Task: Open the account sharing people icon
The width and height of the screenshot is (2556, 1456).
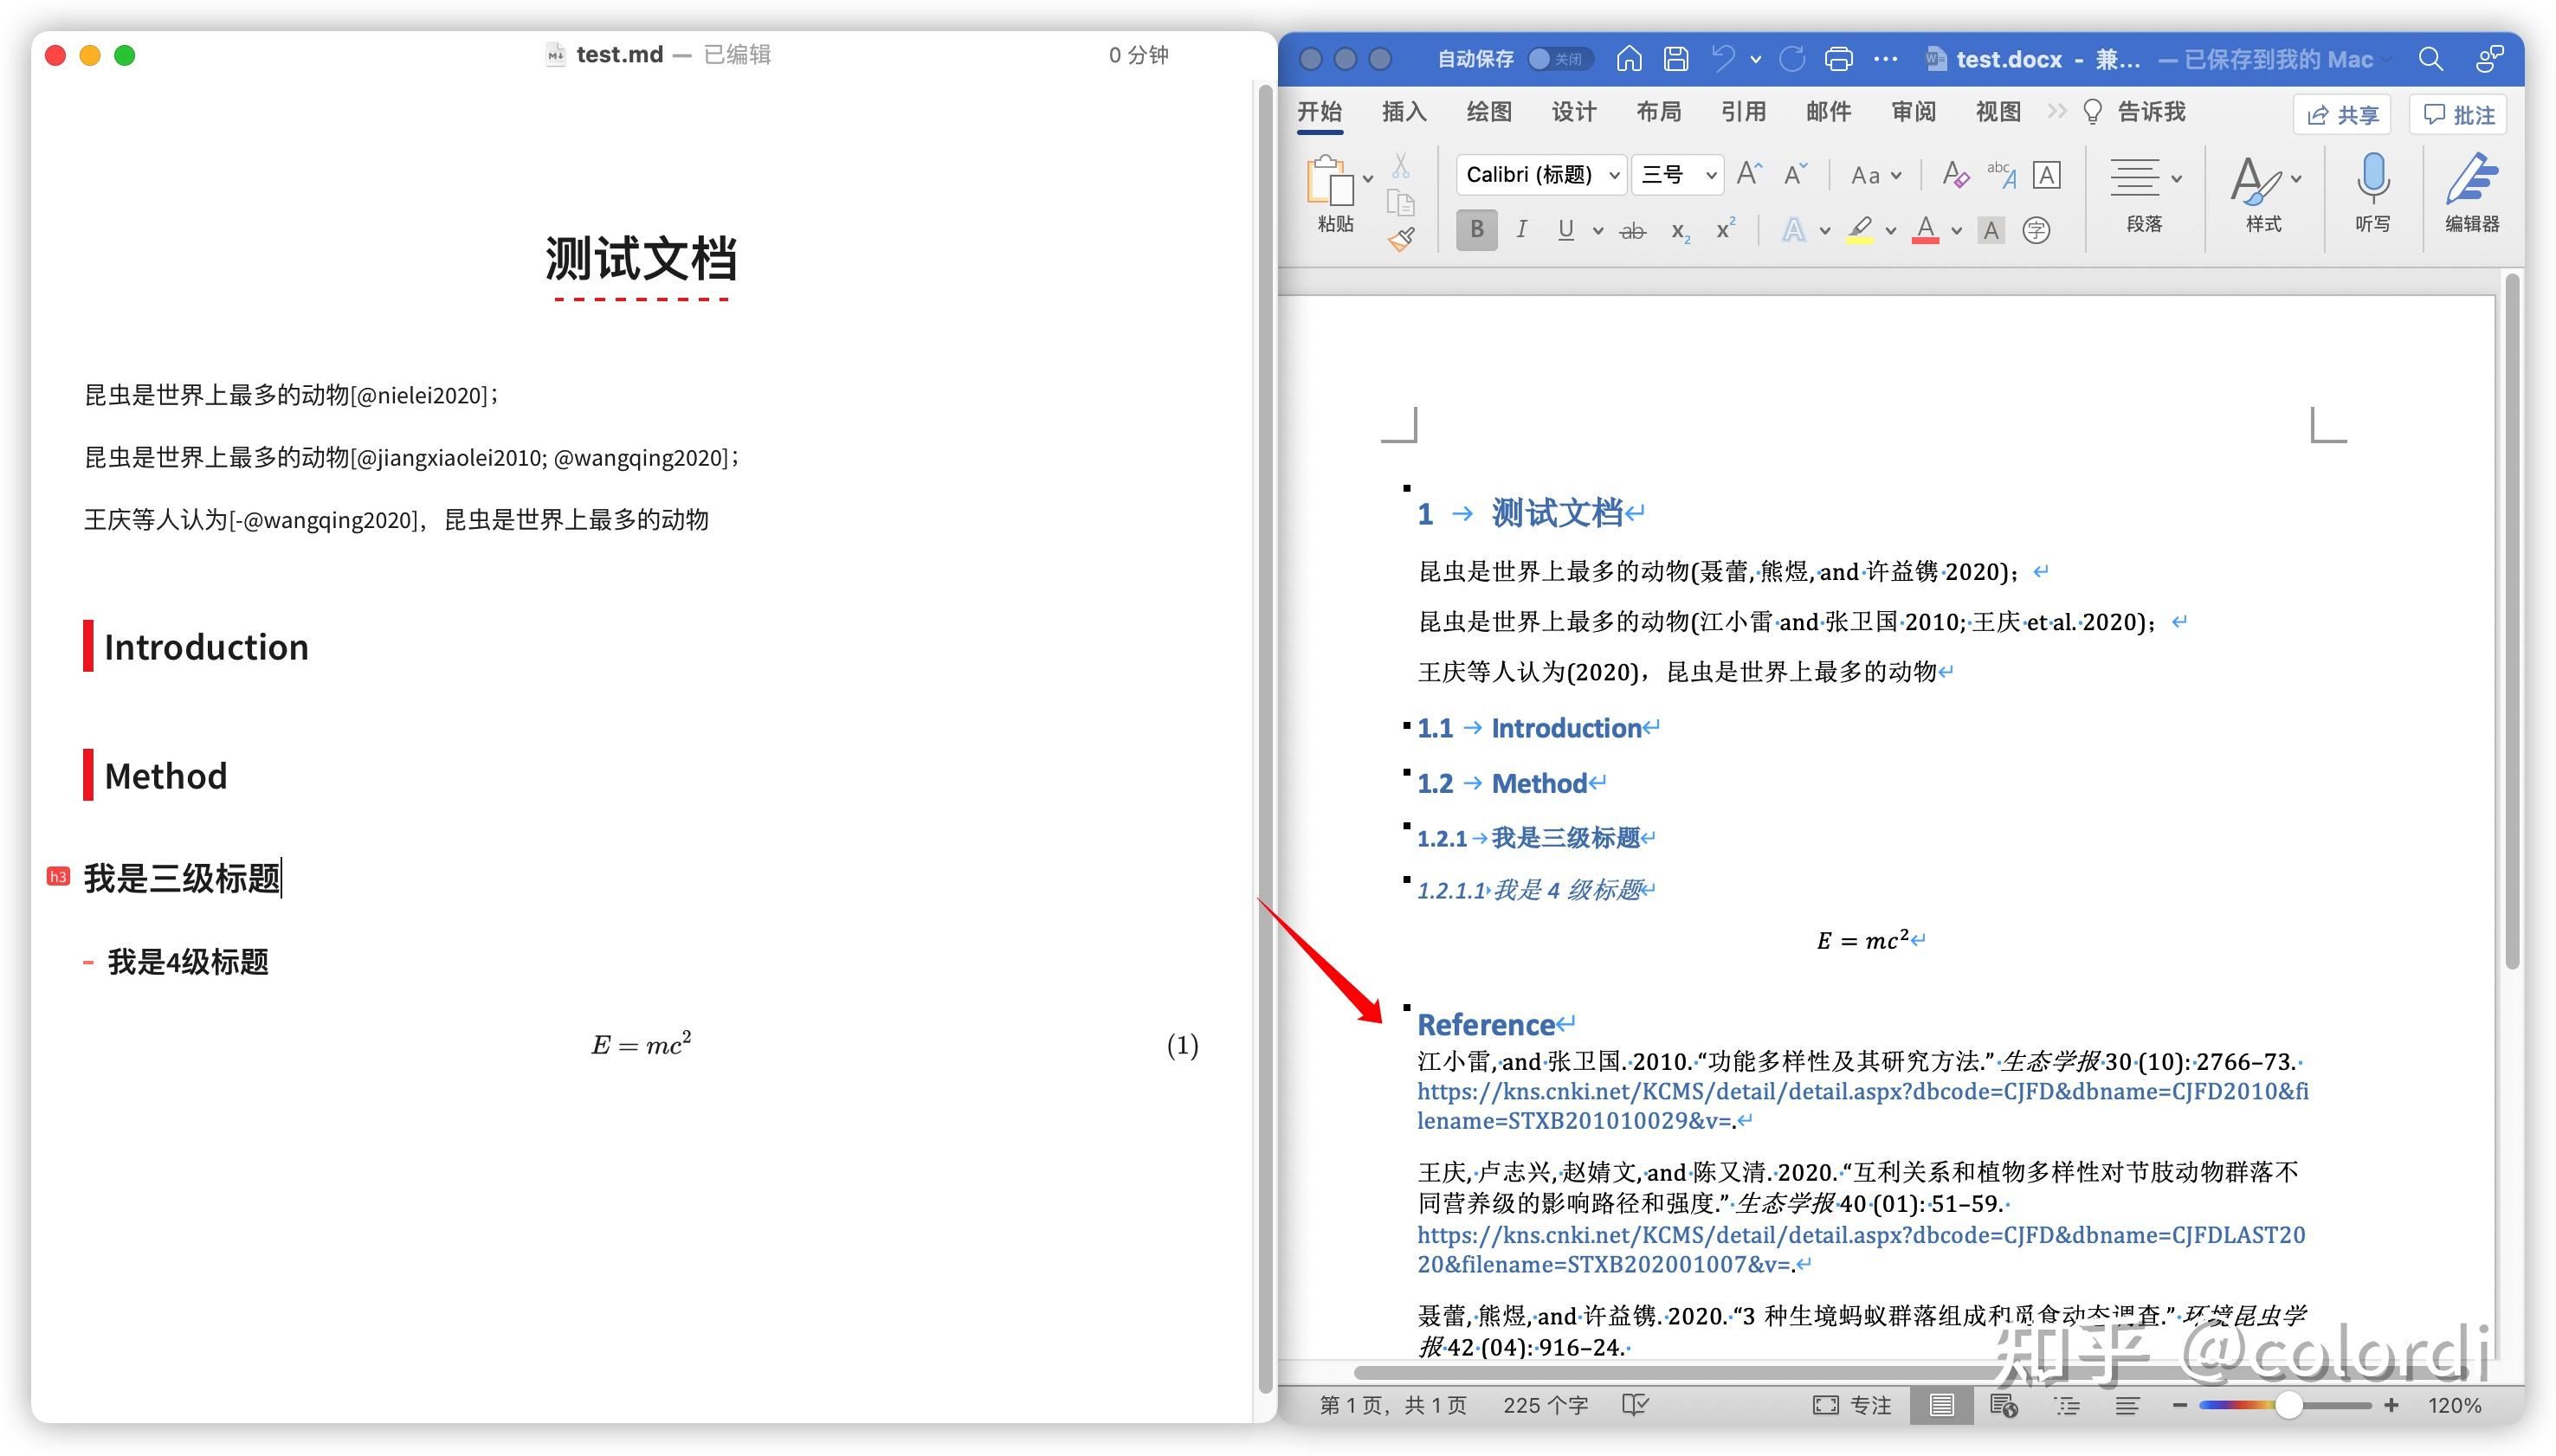Action: 2489,59
